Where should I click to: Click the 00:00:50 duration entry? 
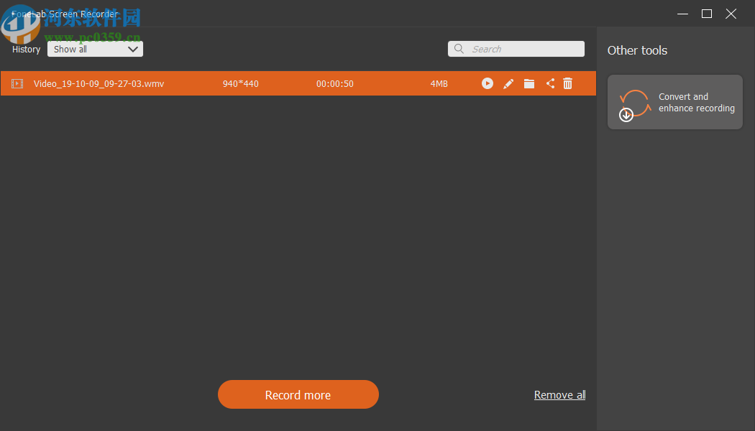[334, 83]
